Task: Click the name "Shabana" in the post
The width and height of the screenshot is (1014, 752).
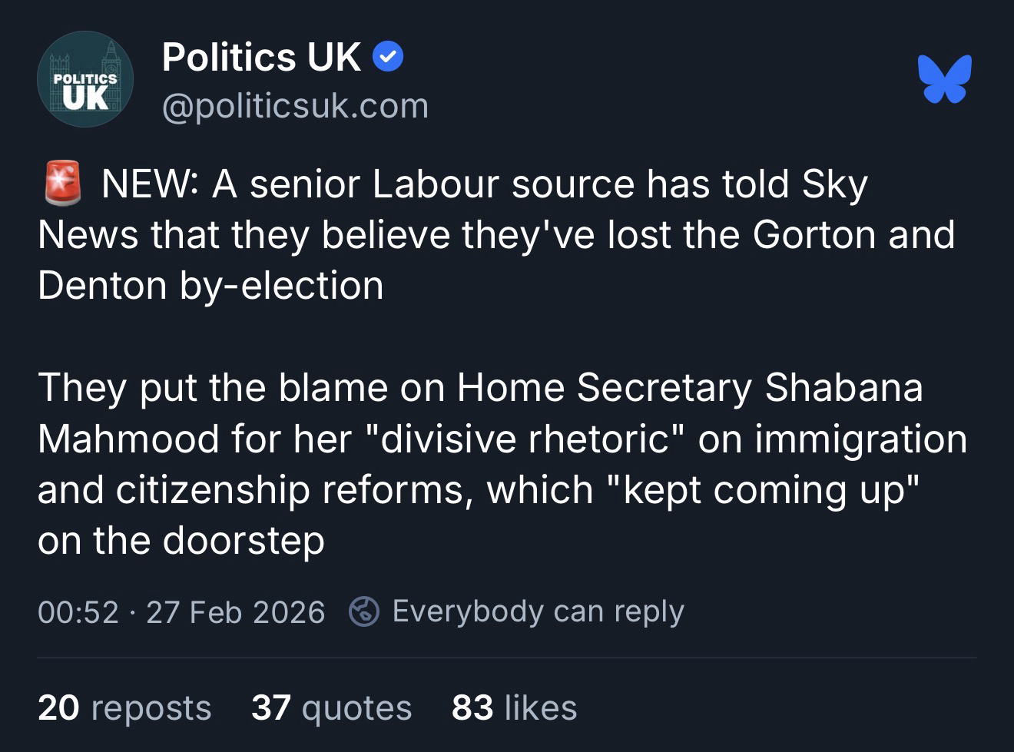Action: click(x=843, y=387)
